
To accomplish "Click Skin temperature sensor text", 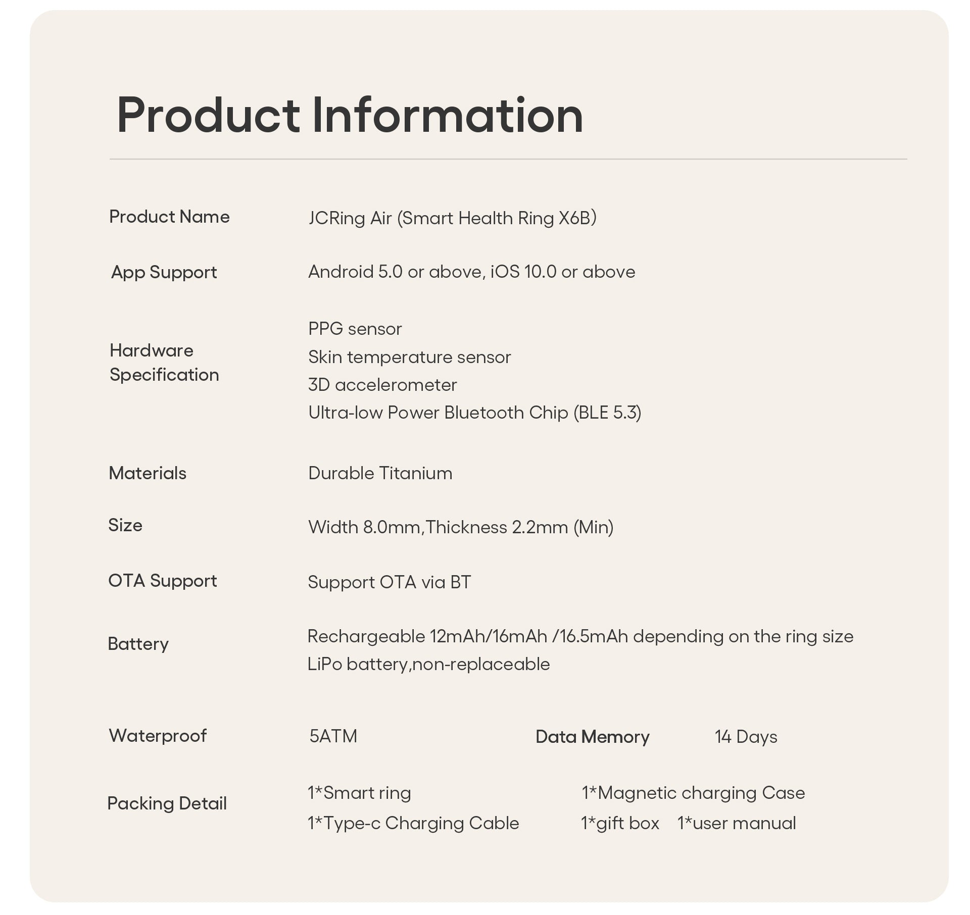I will point(409,357).
